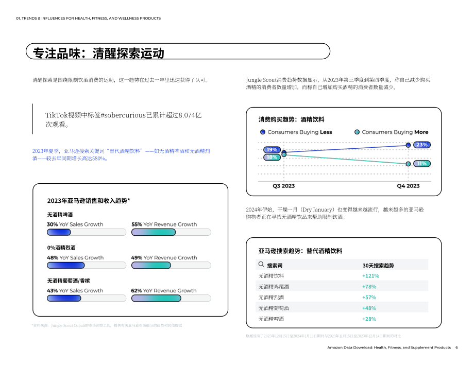
Task: Click the 30天搜索趋势 column header
Action: pos(378,266)
